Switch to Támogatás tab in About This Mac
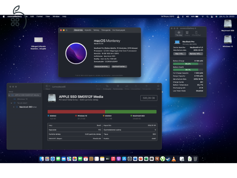The image size is (237, 178). (106, 30)
